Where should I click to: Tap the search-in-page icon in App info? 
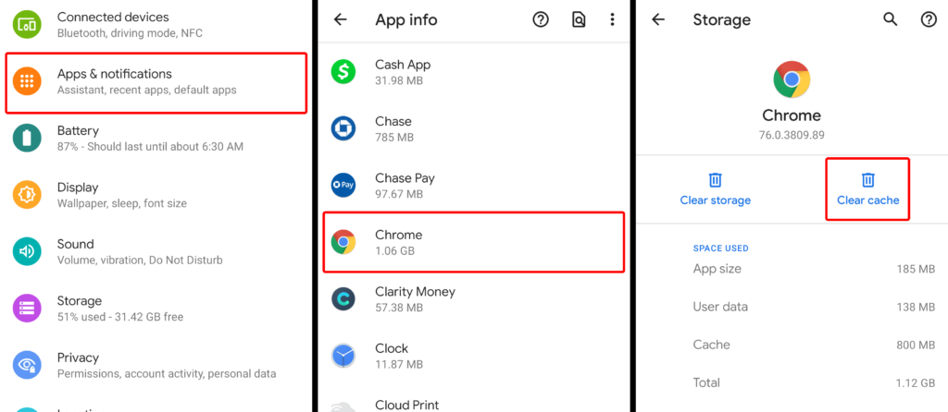click(x=579, y=20)
